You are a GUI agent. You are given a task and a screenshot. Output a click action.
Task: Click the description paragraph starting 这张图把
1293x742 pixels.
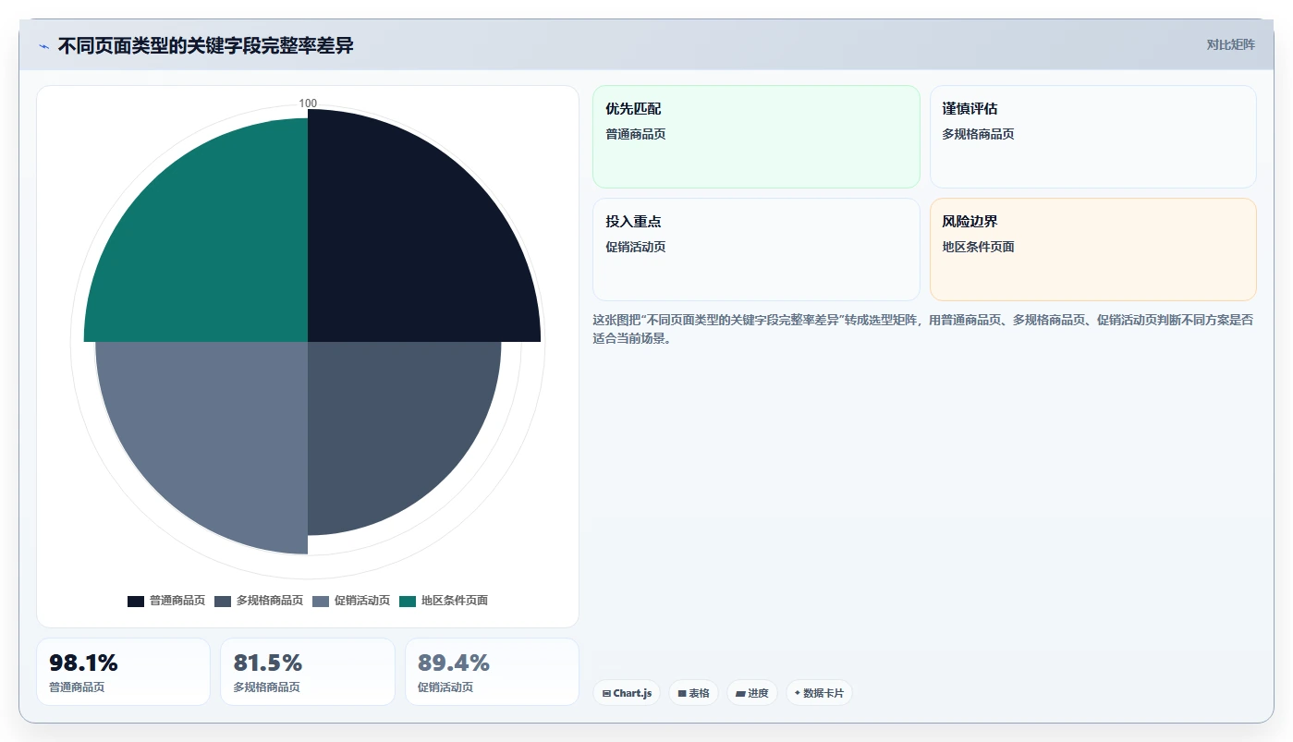(x=922, y=329)
